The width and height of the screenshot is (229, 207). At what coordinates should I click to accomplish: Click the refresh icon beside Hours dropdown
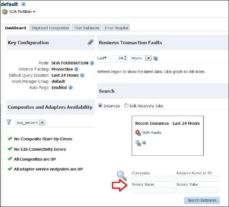tap(155, 58)
